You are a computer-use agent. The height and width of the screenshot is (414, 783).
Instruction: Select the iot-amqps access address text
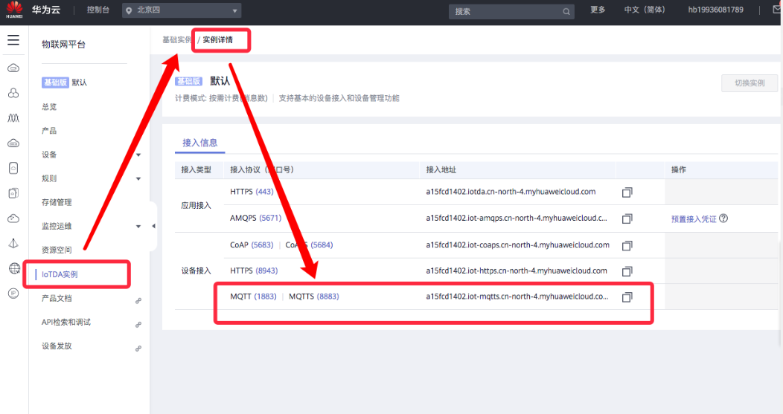tap(517, 218)
